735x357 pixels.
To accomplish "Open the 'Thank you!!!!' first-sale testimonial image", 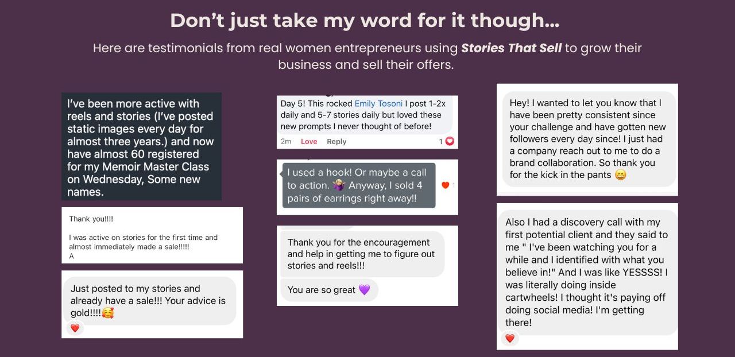I will (152, 235).
